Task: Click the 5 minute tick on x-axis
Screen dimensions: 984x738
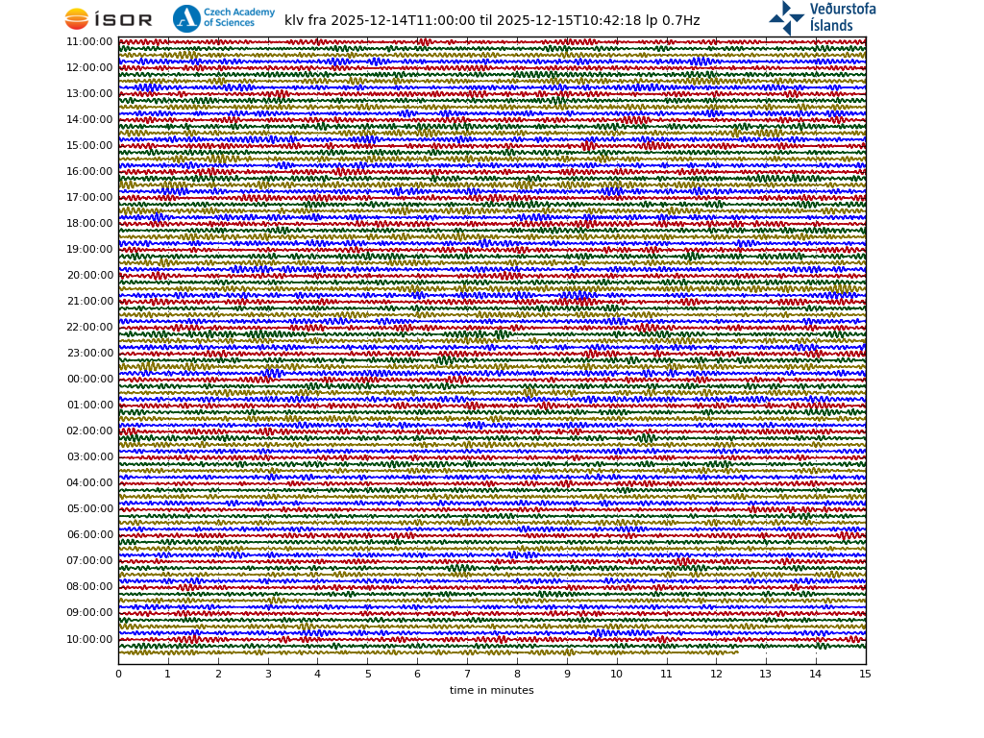Action: 367,674
